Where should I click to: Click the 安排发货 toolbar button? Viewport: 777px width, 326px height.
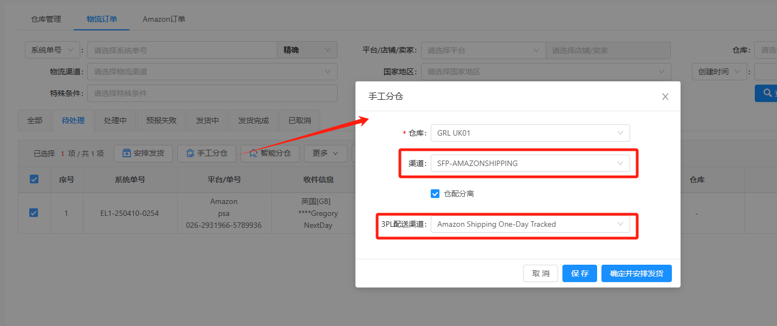pos(143,153)
